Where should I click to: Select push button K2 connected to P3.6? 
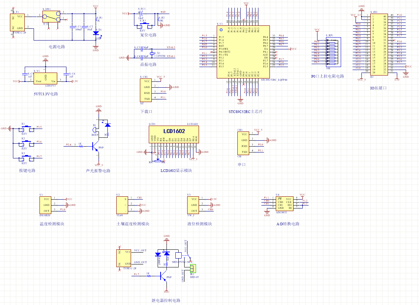click(26, 144)
